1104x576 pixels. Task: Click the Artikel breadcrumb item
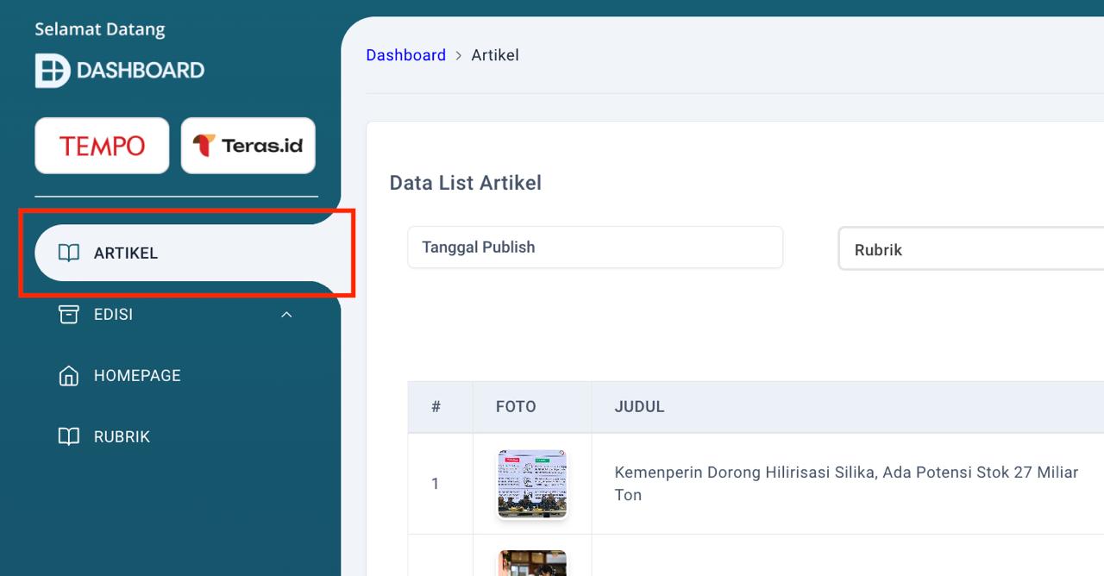pos(495,55)
